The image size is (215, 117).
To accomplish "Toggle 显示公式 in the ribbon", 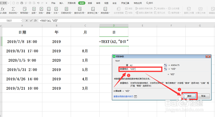I will coord(159,13).
